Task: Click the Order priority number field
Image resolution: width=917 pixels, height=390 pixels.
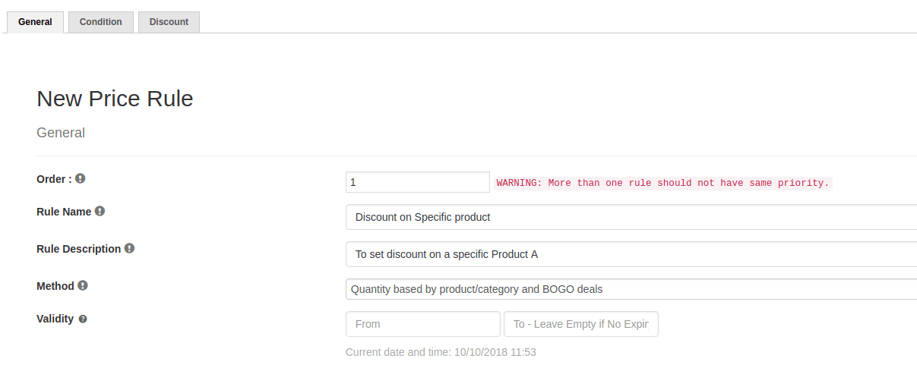Action: pos(417,182)
